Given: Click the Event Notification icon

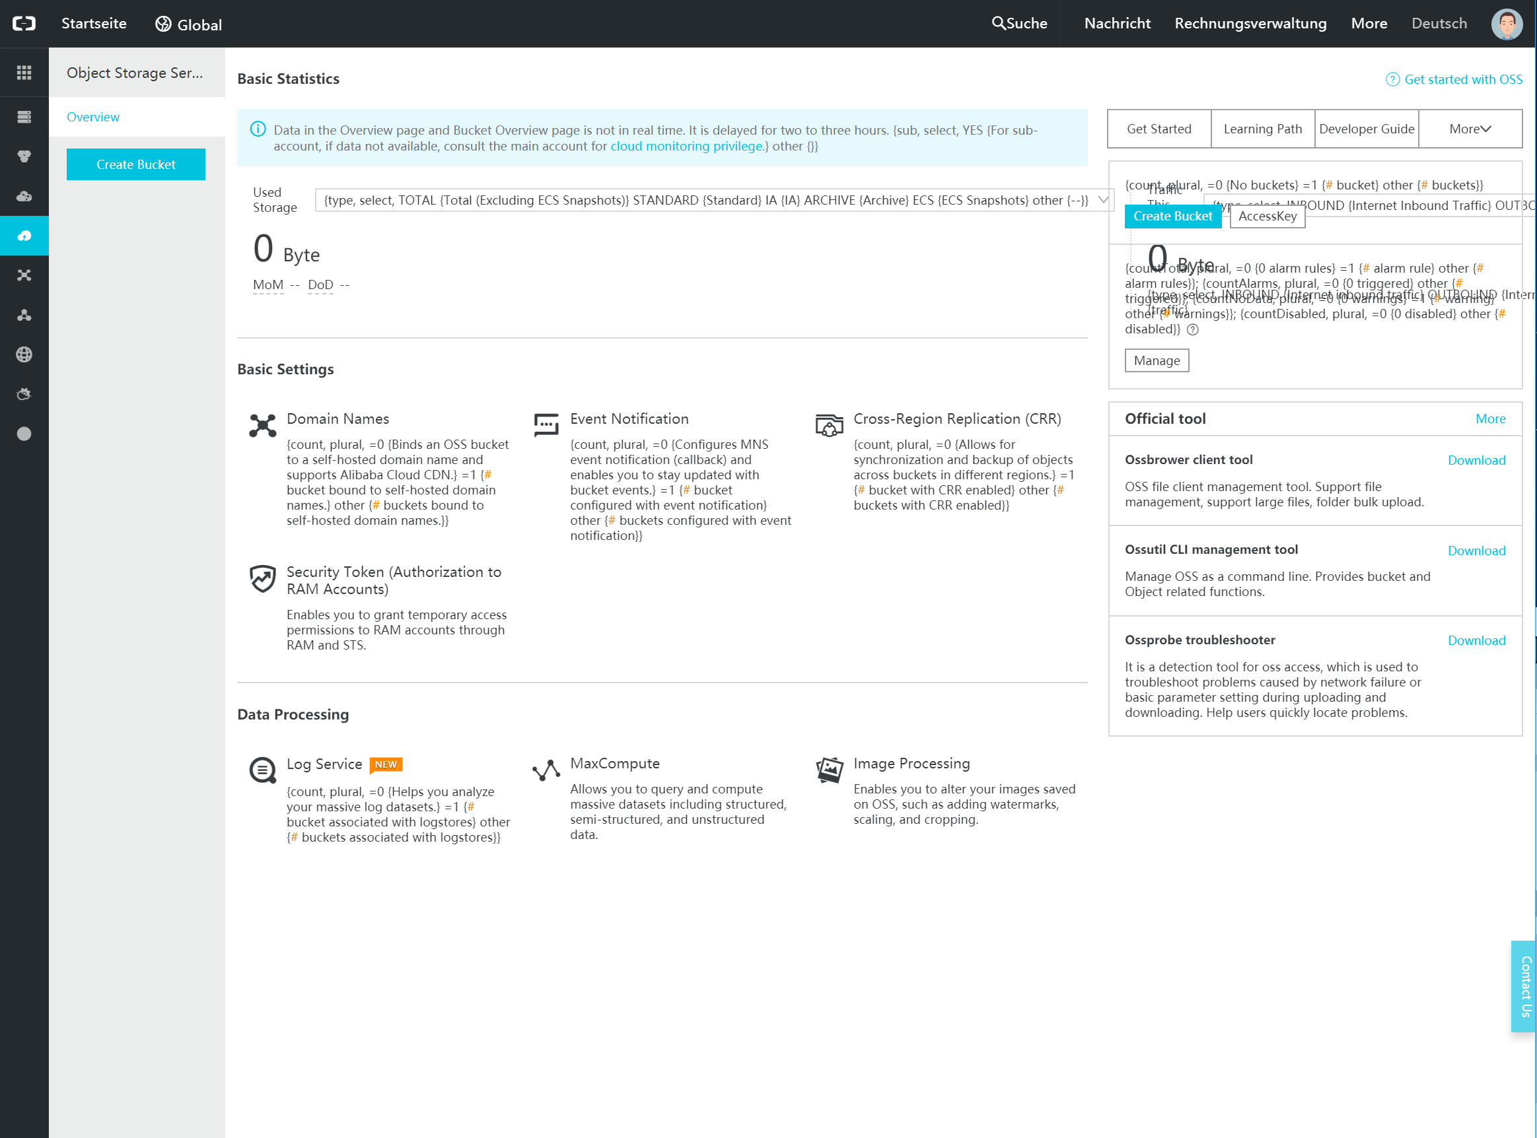Looking at the screenshot, I should pos(546,424).
